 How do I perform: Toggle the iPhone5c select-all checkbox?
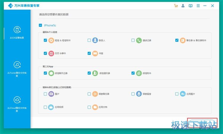tap(40, 25)
